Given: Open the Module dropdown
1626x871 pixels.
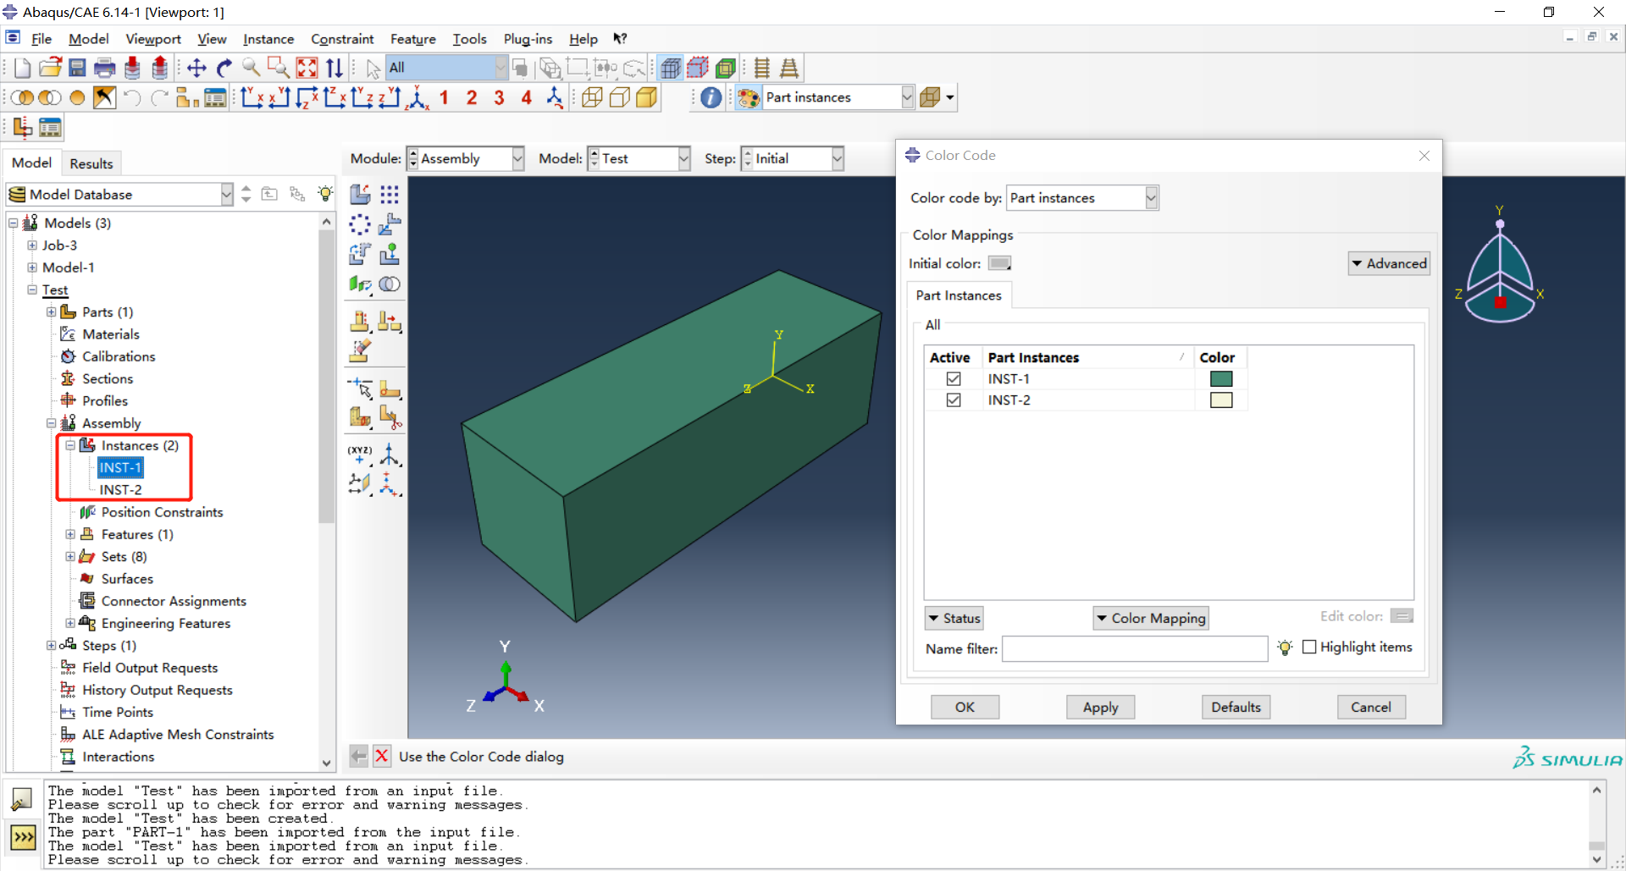Looking at the screenshot, I should click(517, 158).
